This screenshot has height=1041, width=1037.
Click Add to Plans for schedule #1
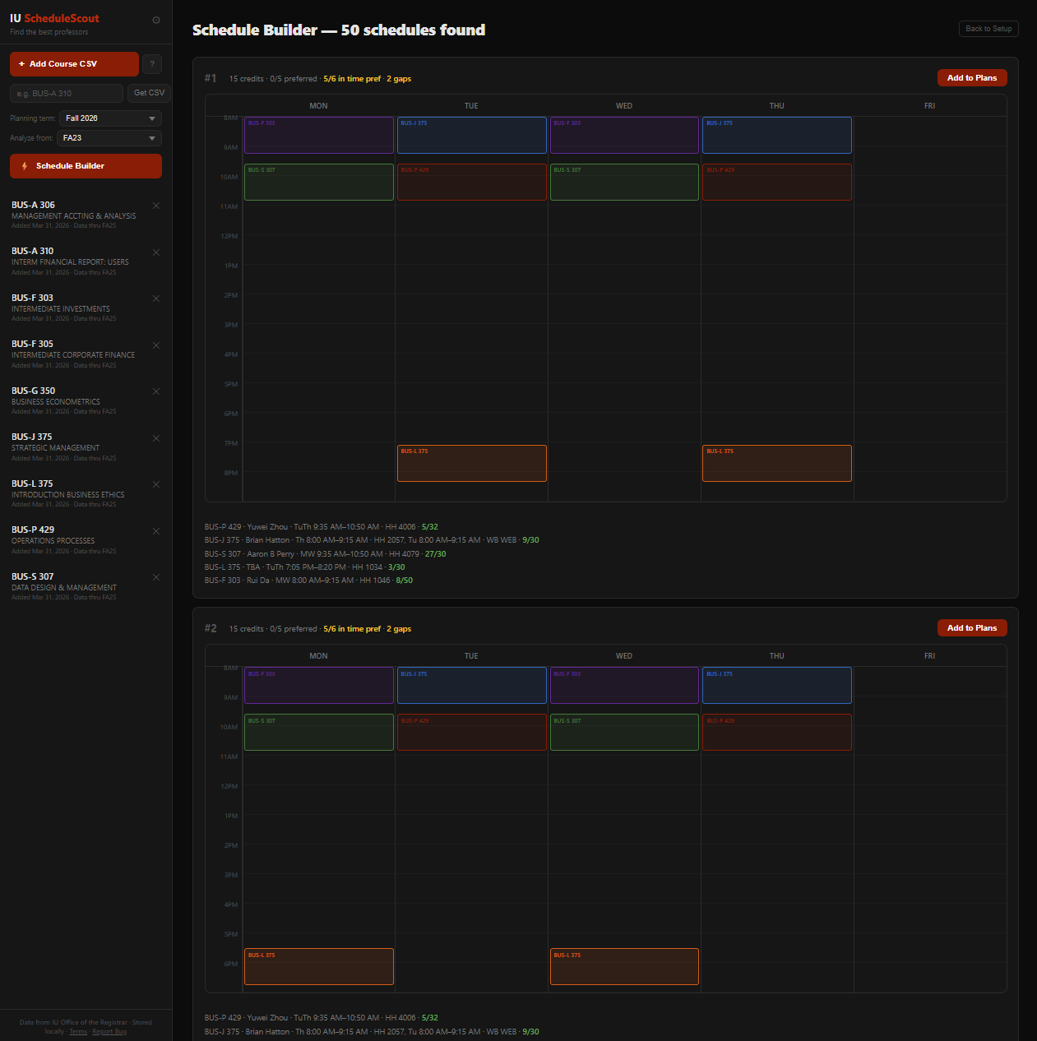(972, 77)
